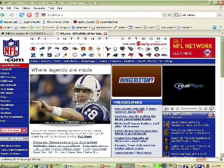Go back with the green arrow
Image resolution: width=224 pixels, height=168 pixels.
tap(2, 15)
